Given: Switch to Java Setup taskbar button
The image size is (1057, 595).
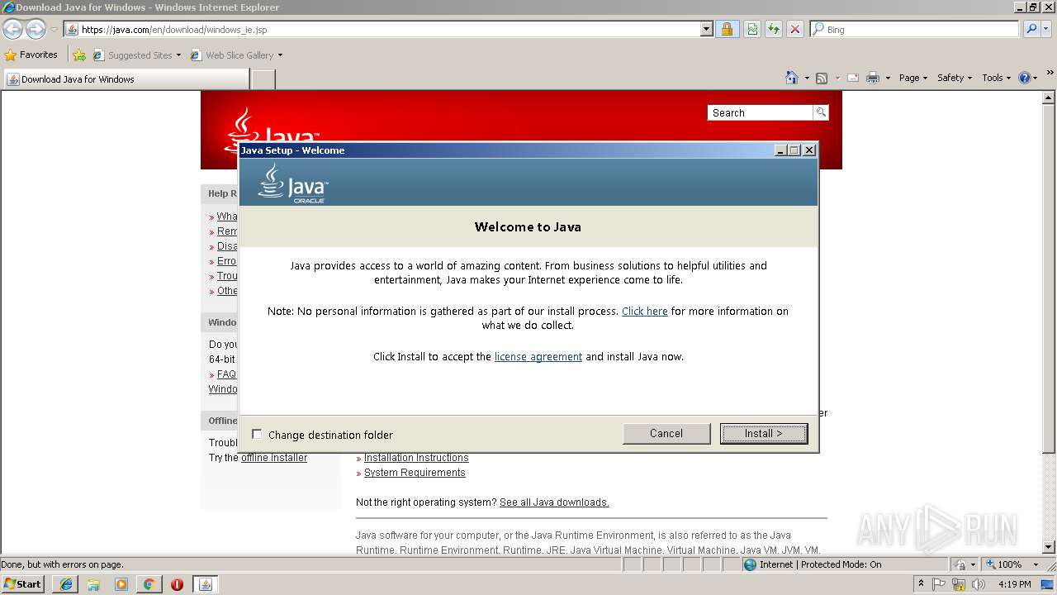Looking at the screenshot, I should pos(206,584).
